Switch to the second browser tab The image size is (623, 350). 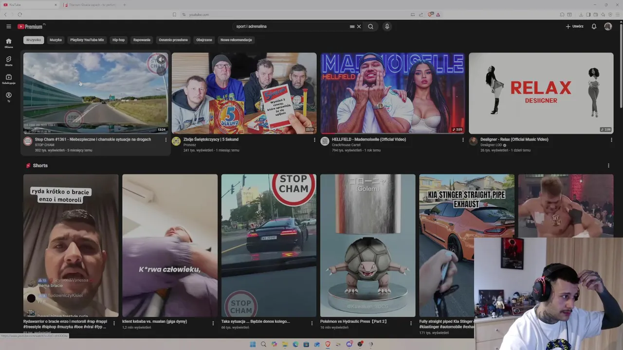tap(90, 5)
